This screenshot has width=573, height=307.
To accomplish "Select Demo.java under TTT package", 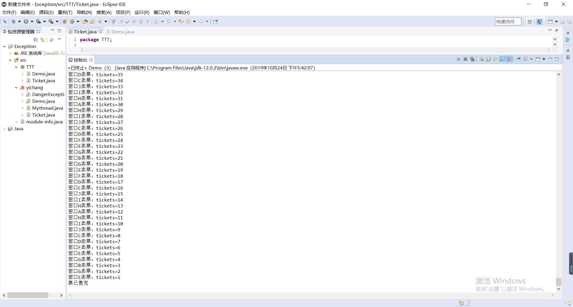I will coord(41,74).
